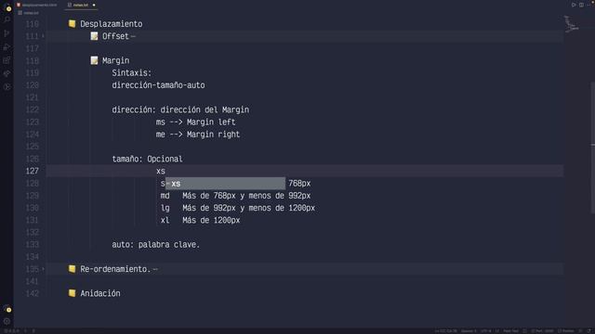The image size is (595, 334).
Task: Open the Search view in activity bar
Action: 7,19
